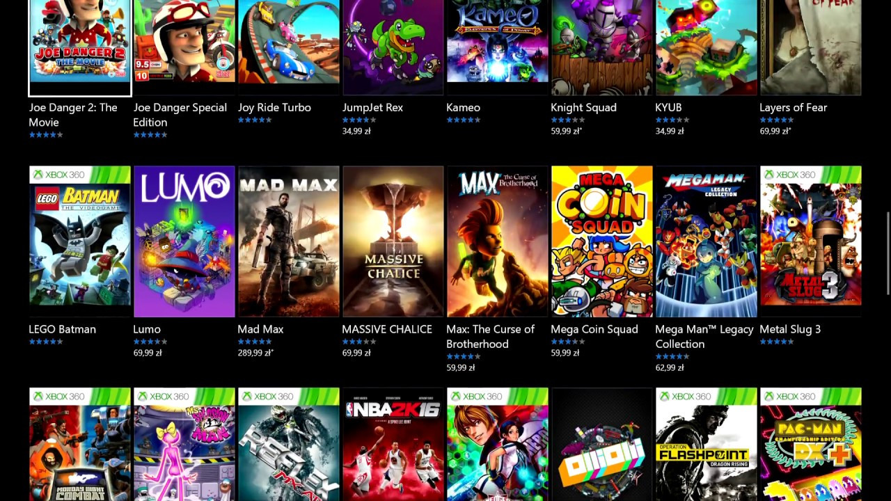Open the Joe Danger 2: The Movie cover art
The image size is (891, 501).
pos(80,47)
